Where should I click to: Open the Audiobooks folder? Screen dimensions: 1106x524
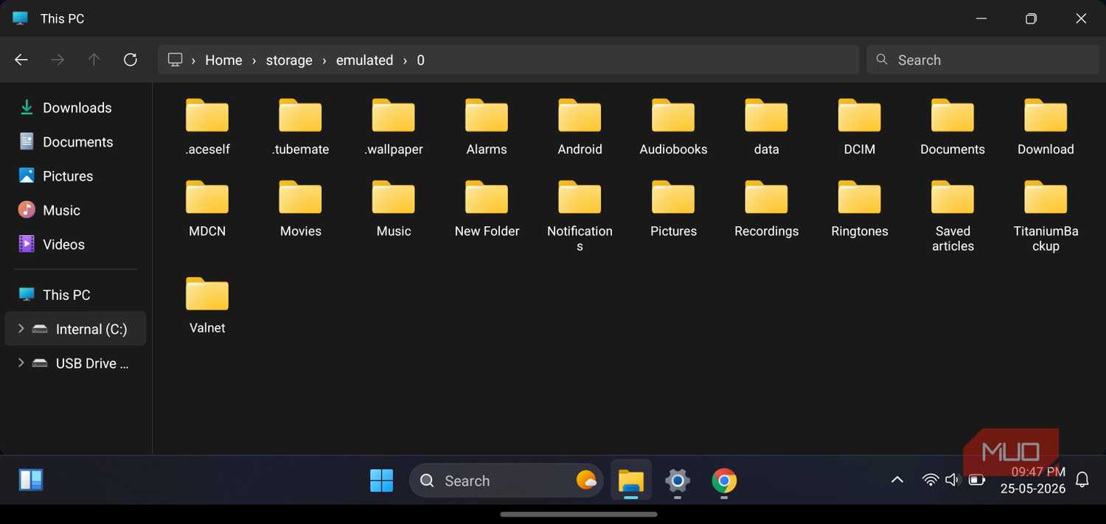click(673, 127)
